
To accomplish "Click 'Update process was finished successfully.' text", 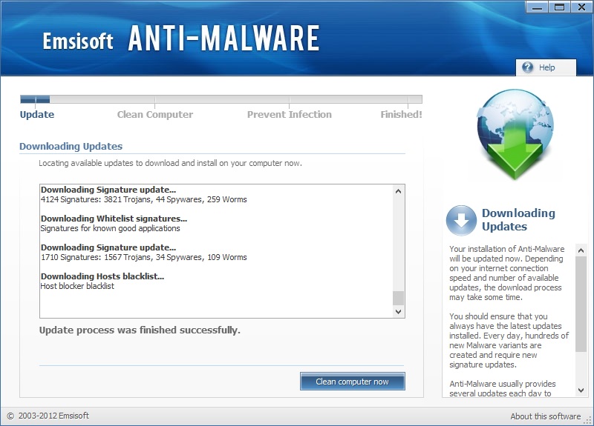I will click(x=140, y=330).
